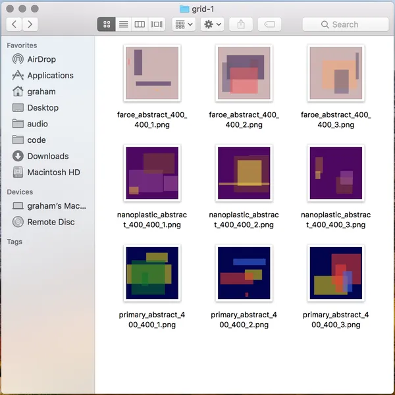Select the faroe_abstract_400_400_1.png thumbnail

[152, 73]
